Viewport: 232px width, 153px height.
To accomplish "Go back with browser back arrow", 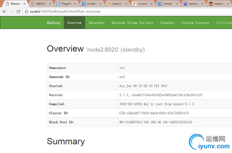I will click(x=5, y=12).
